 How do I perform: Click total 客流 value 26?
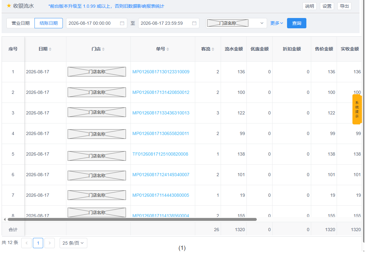click(216, 230)
